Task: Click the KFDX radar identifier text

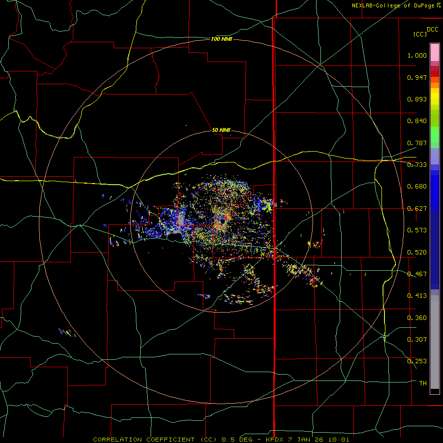Action: (276, 440)
